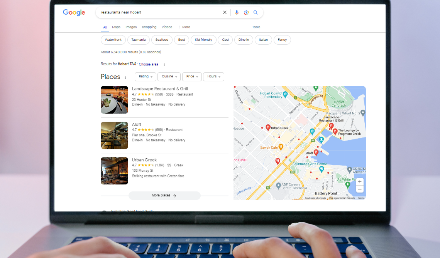Select the Seafood filter chip
Viewport: 440px width, 258px height.
(162, 40)
